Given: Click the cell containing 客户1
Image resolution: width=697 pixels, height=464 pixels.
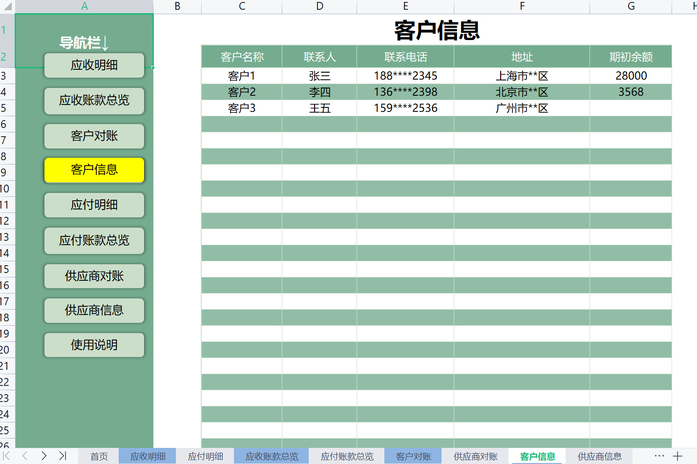Looking at the screenshot, I should 242,76.
